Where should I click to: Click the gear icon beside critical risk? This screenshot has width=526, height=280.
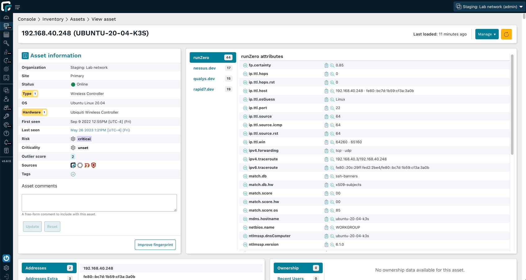pos(73,139)
